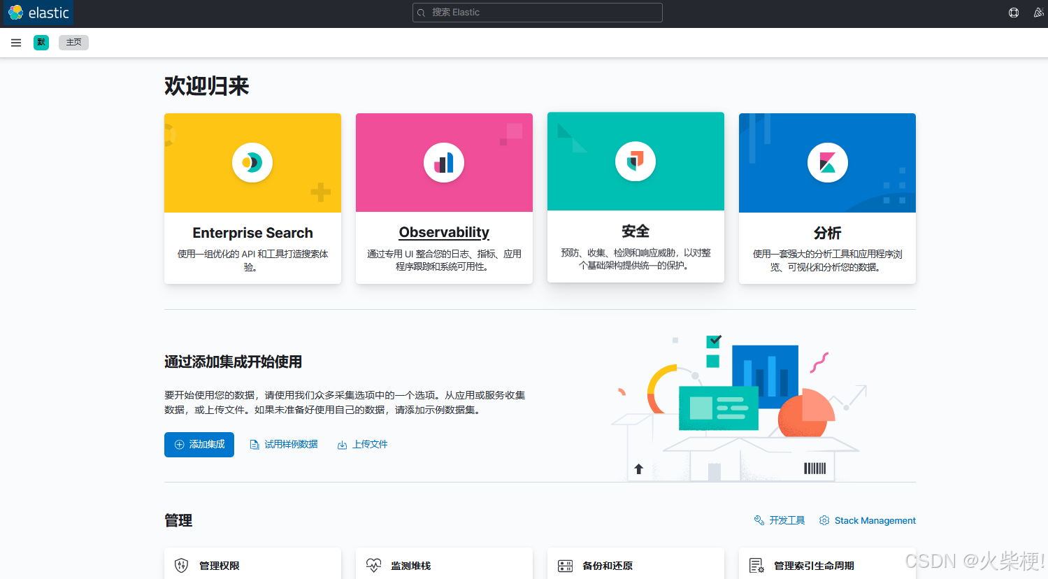Click the Enterprise Search card title
1048x579 pixels.
[252, 233]
